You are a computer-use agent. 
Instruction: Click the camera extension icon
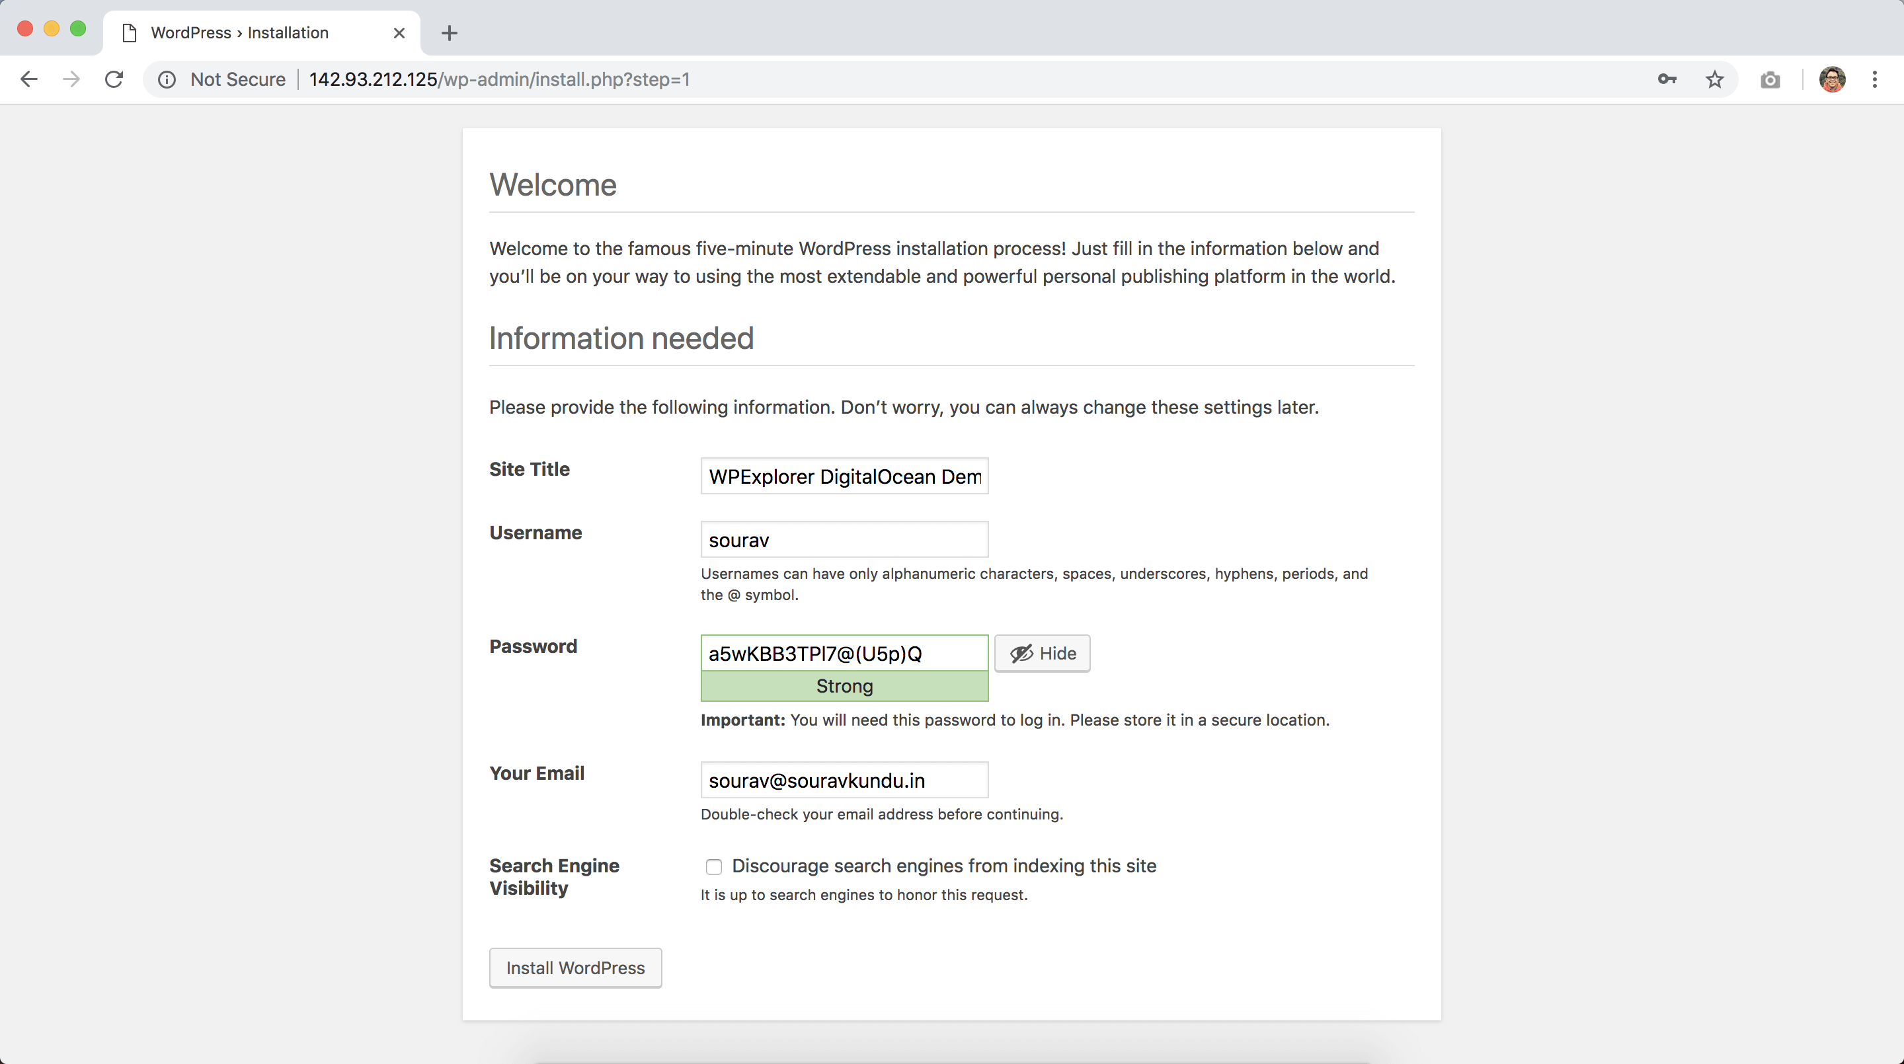pos(1770,79)
